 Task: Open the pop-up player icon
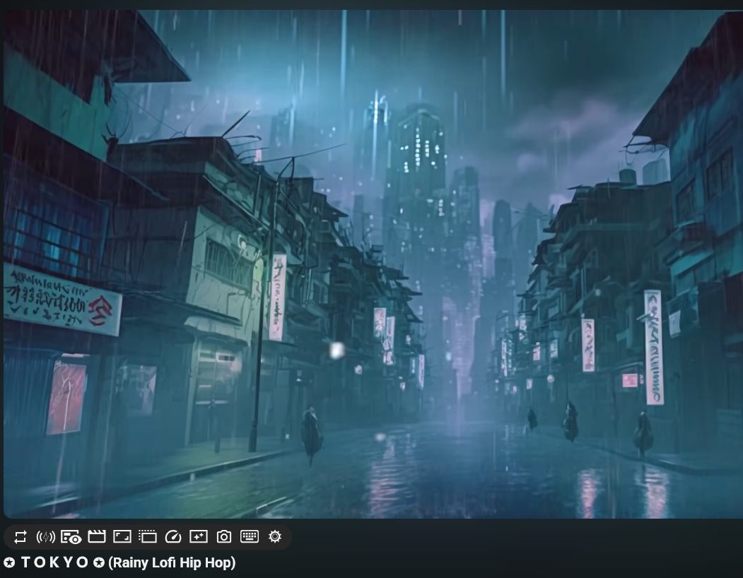pyautogui.click(x=148, y=537)
